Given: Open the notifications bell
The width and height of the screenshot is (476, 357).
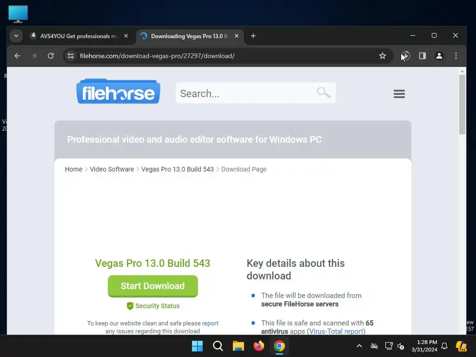Looking at the screenshot, I should tap(444, 346).
